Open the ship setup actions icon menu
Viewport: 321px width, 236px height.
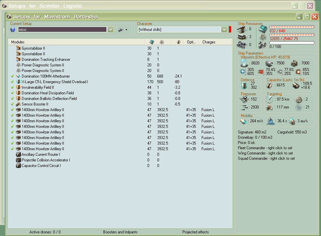pos(123,30)
